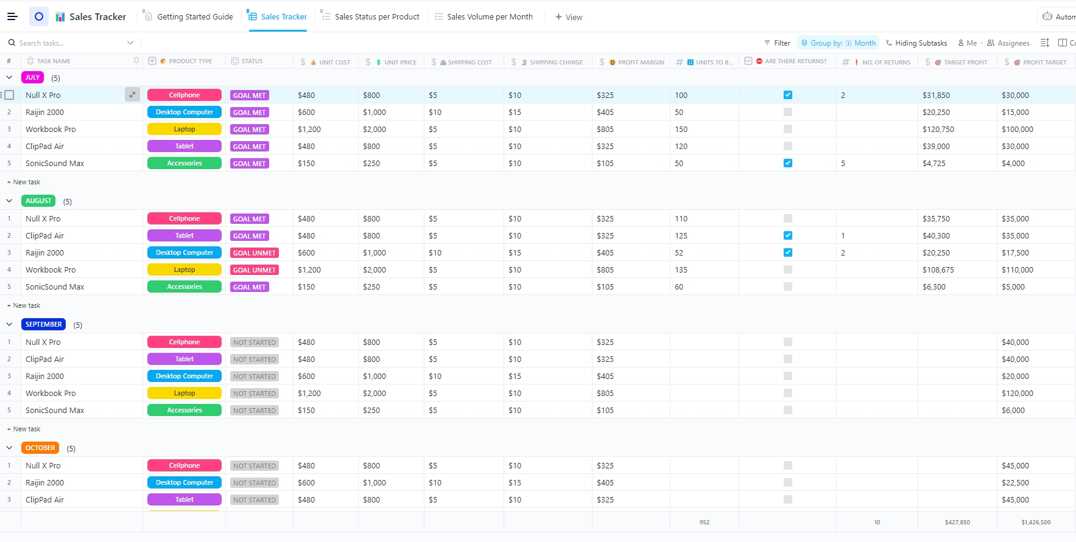Open the Automations robot icon
The height and width of the screenshot is (542, 1076).
point(1047,17)
